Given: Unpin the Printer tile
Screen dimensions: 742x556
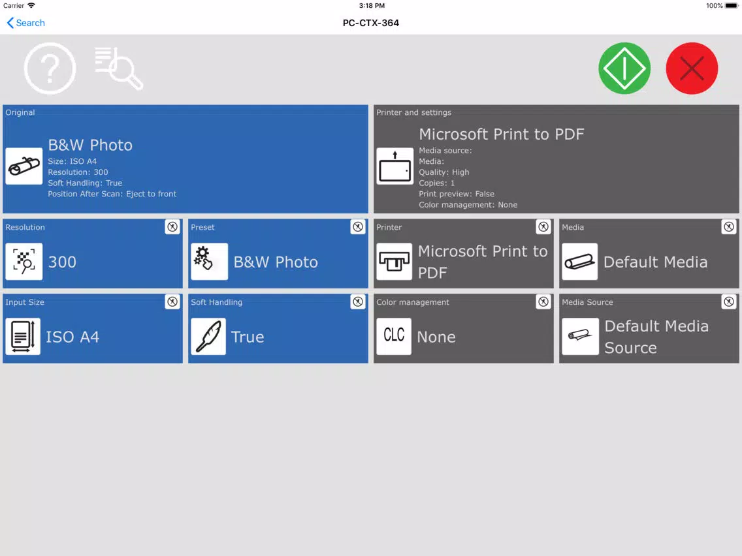Looking at the screenshot, I should point(543,227).
